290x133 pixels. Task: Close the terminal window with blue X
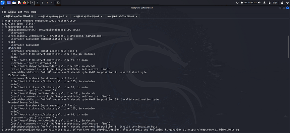tap(288, 8)
